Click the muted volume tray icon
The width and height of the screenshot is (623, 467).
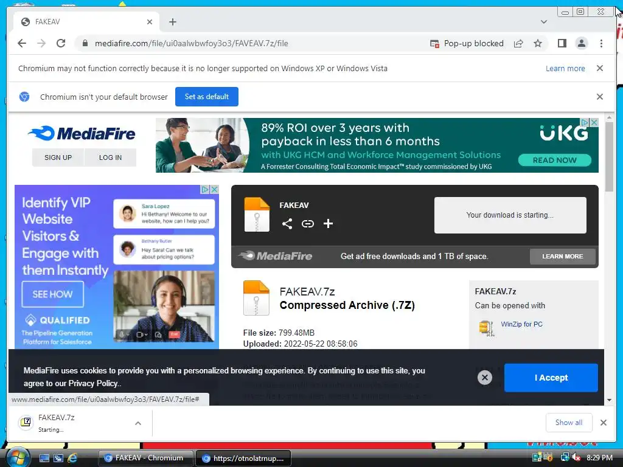pos(576,458)
